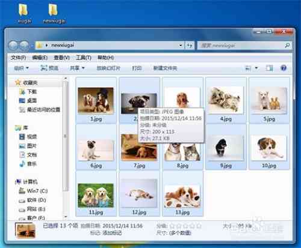This screenshot has width=301, height=248.
Task: Open the help question mark icon
Action: [284, 68]
